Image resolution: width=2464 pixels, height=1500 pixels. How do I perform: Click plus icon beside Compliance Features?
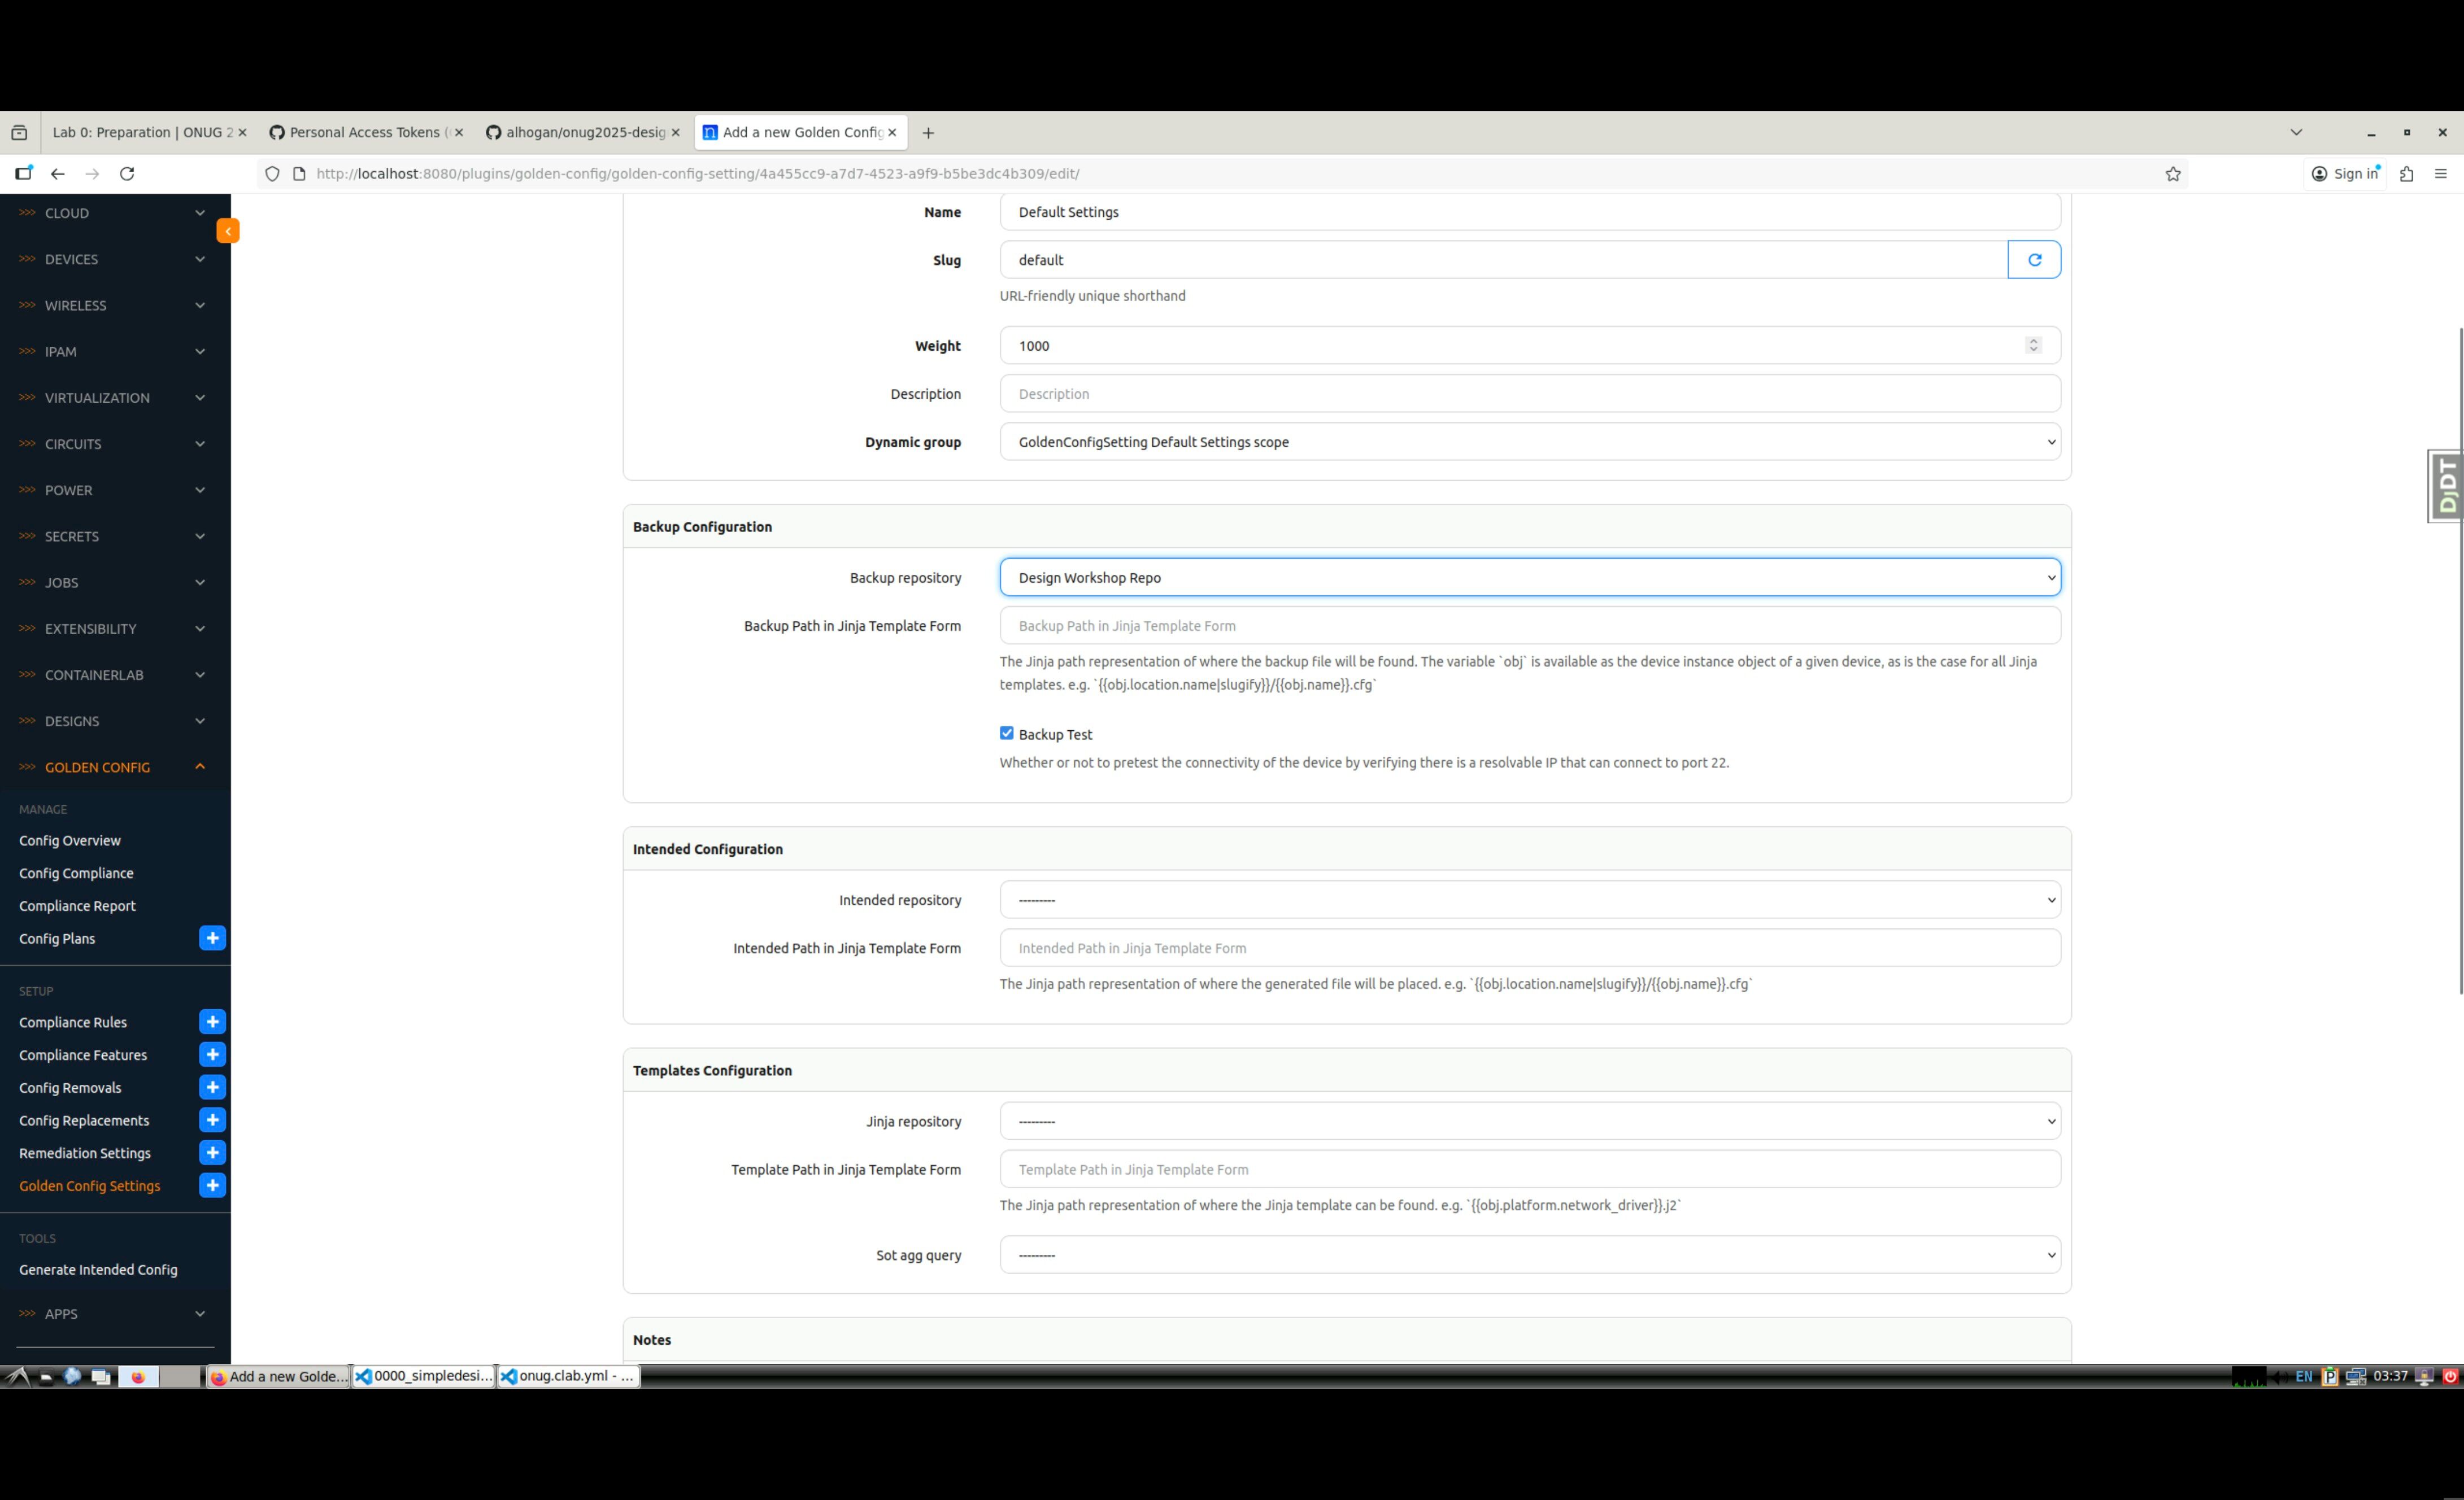(212, 1055)
